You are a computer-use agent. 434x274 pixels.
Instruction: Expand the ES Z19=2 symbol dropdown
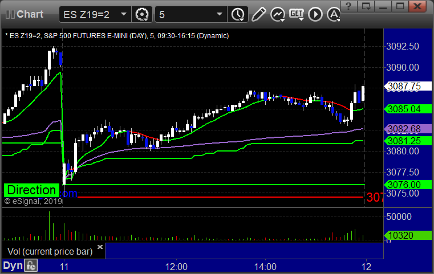coord(124,14)
